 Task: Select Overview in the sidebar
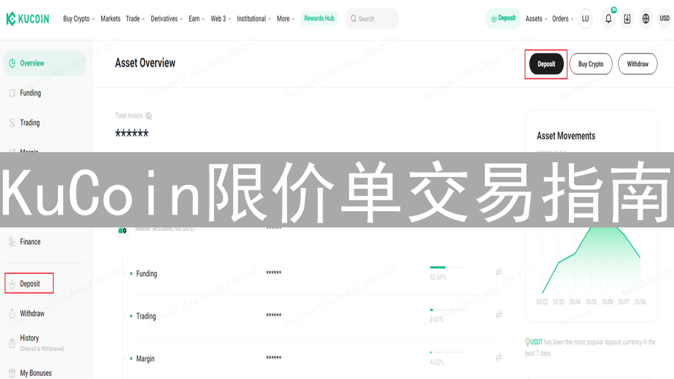(x=44, y=63)
